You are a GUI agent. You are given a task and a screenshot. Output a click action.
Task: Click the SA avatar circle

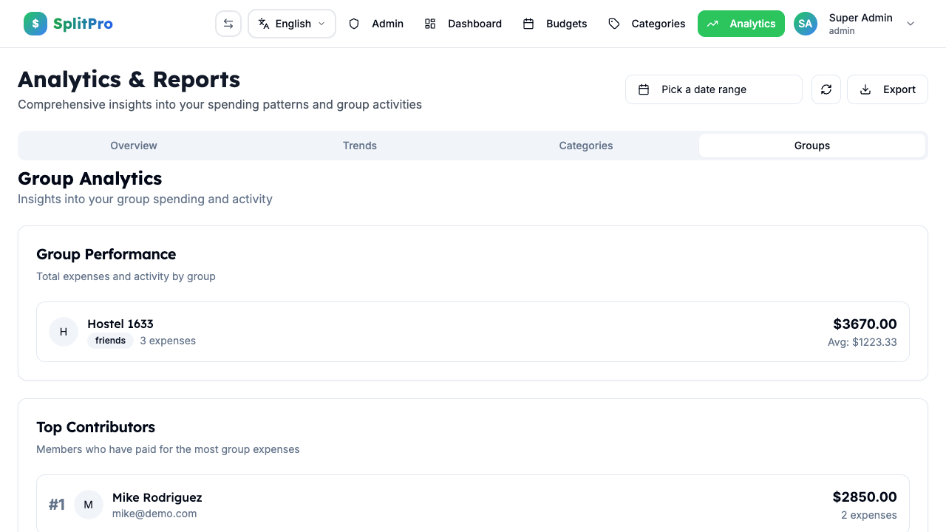tap(805, 23)
